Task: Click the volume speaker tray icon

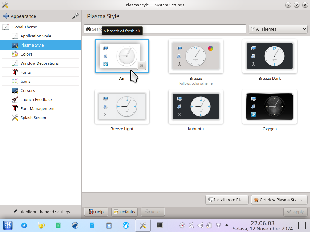Action: [x=200, y=225]
